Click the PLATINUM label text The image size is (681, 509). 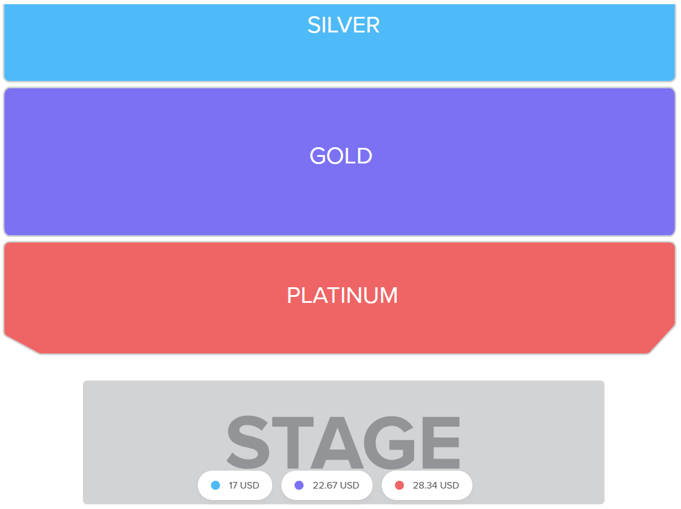click(342, 296)
